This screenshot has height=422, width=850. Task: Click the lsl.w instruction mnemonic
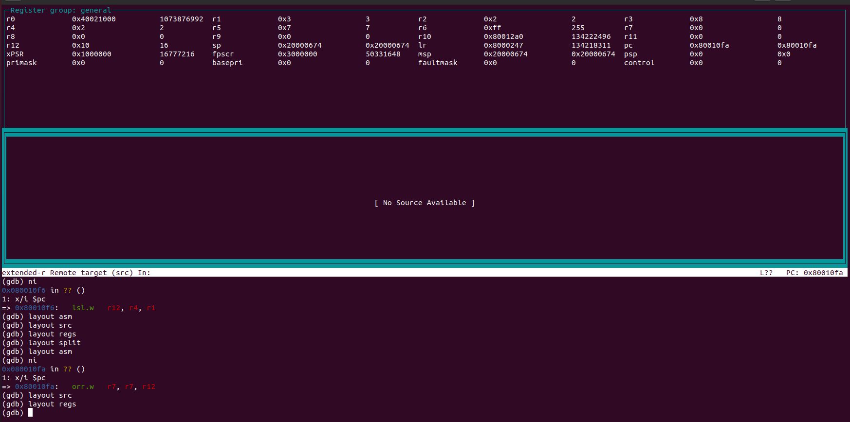pos(83,308)
